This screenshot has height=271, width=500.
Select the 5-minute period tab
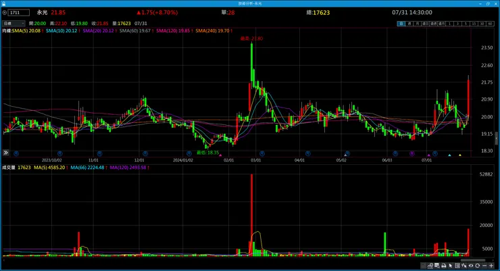(466, 24)
